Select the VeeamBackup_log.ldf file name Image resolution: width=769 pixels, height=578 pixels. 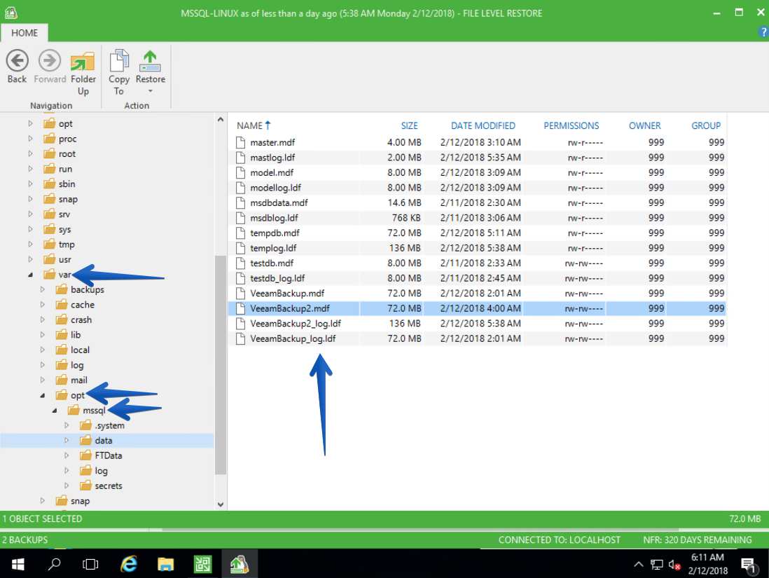(293, 338)
